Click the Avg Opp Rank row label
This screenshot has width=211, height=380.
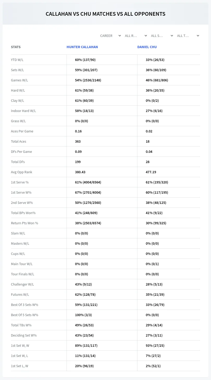(22, 172)
